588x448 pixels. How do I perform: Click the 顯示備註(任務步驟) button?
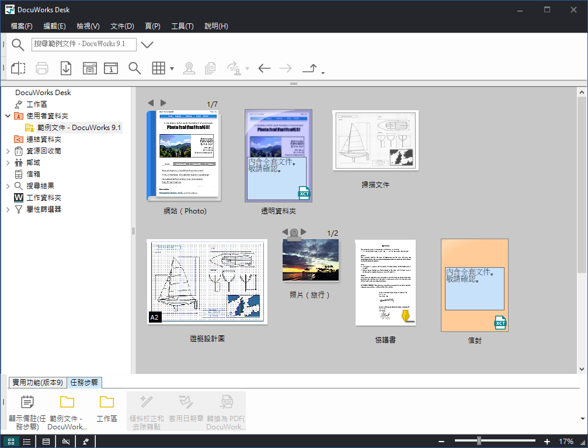coord(27,412)
